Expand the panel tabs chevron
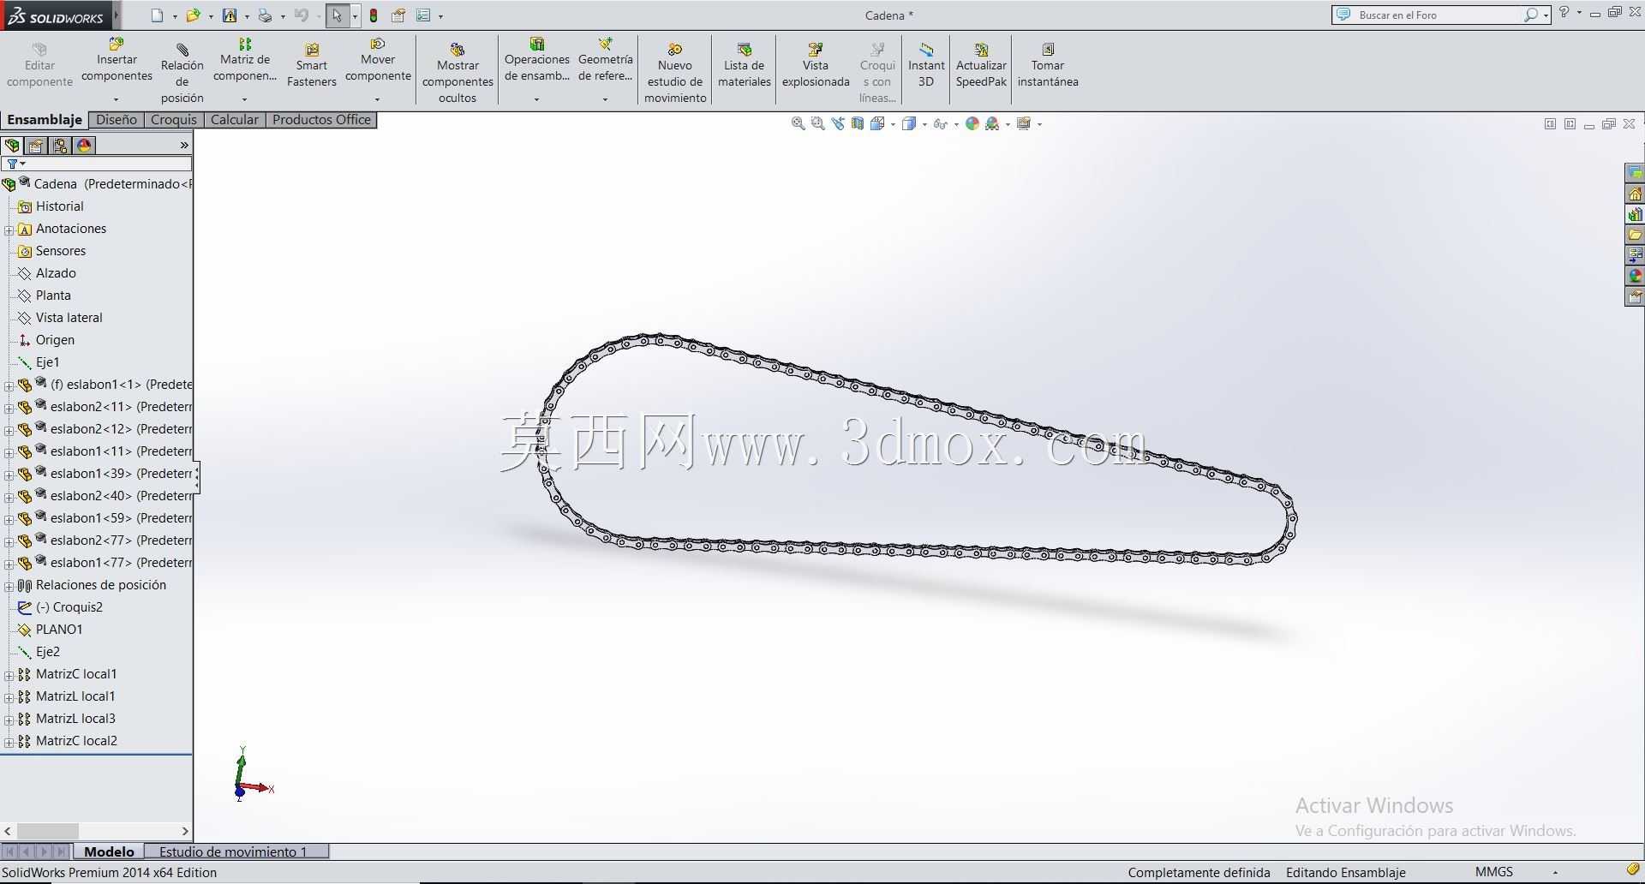Viewport: 1645px width, 884px height. [183, 146]
